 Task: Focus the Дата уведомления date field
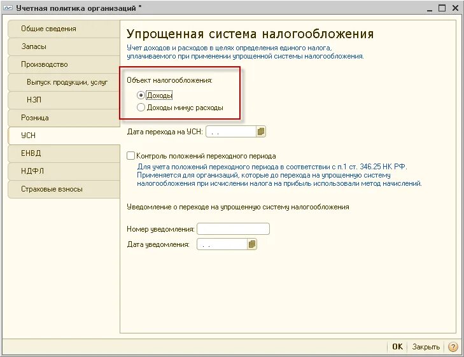[222, 244]
